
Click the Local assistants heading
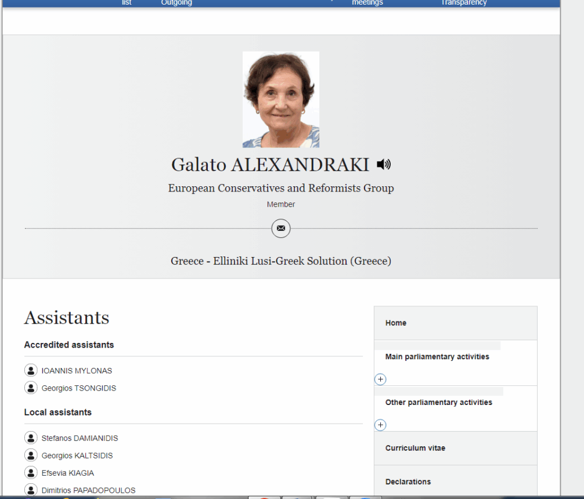coord(57,412)
